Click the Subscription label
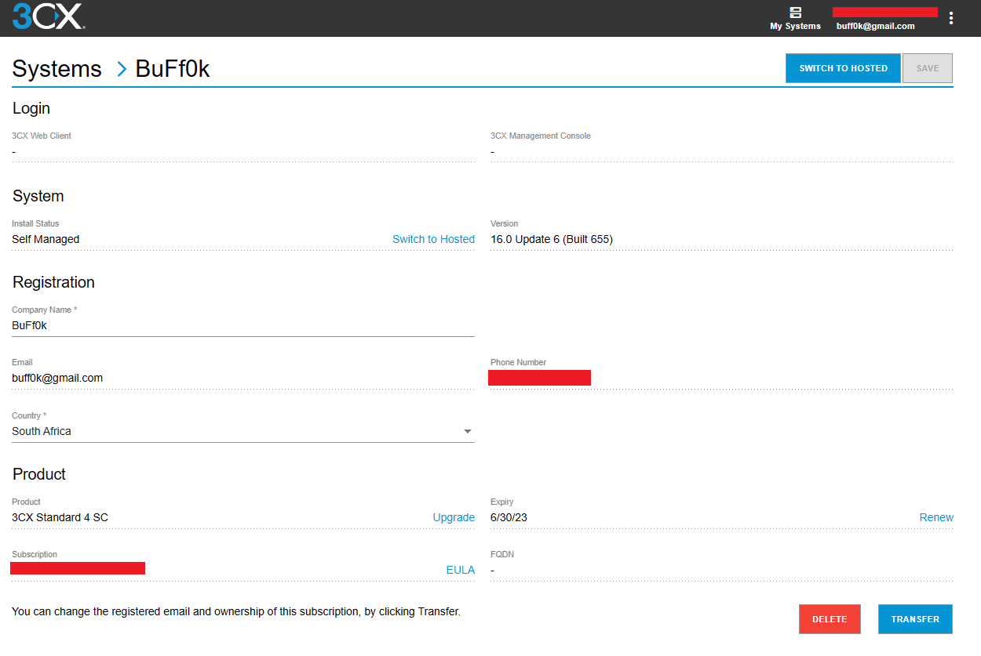This screenshot has width=981, height=656. (x=35, y=554)
